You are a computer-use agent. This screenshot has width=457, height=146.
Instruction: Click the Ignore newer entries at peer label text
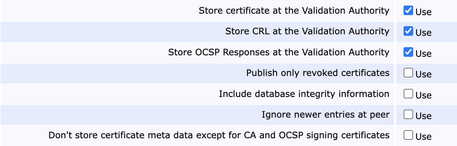326,115
